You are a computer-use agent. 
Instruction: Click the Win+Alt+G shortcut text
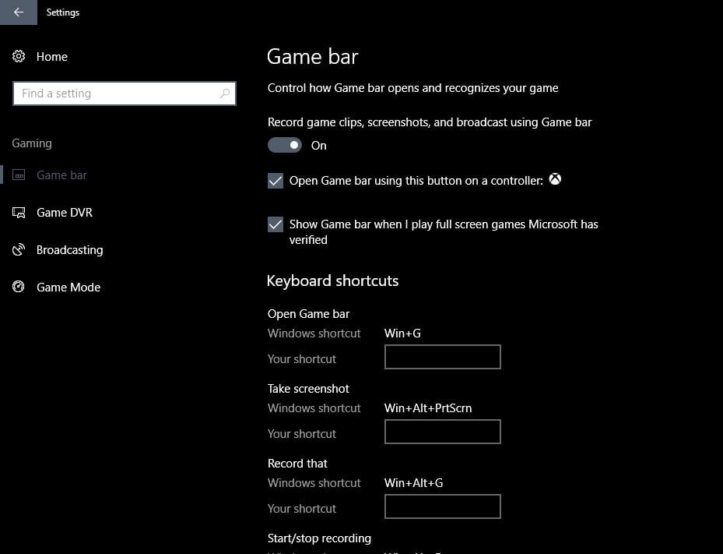413,483
